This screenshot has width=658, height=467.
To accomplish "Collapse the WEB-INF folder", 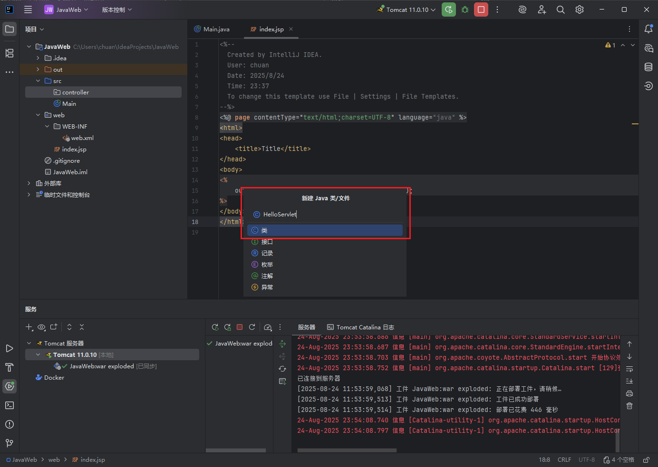I will 47,126.
